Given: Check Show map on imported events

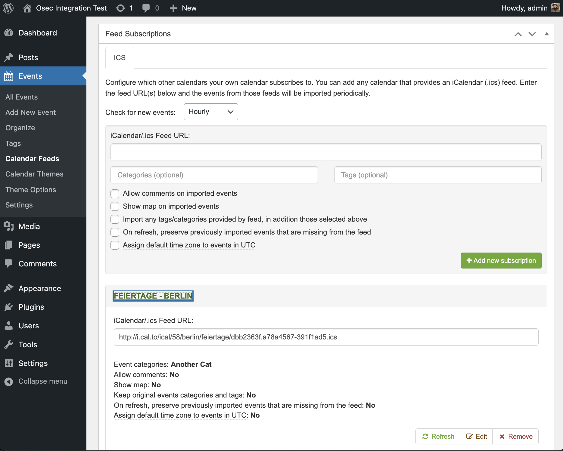Looking at the screenshot, I should pos(115,207).
